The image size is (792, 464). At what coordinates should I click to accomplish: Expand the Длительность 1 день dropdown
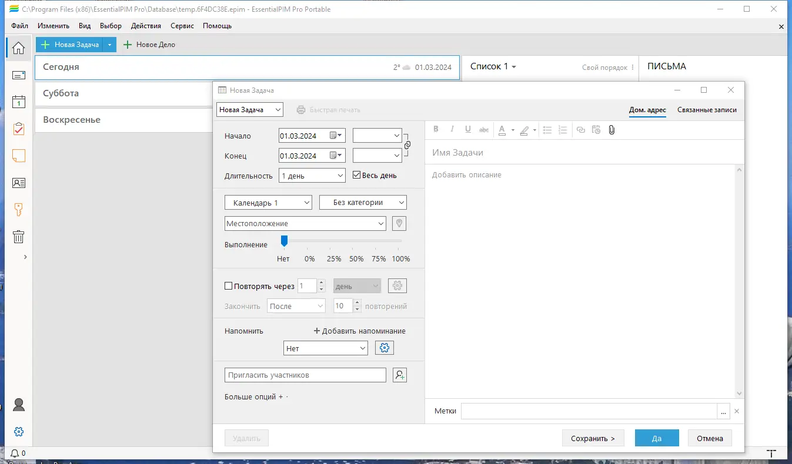pos(312,176)
